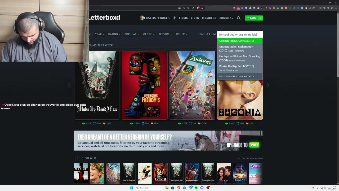Image resolution: width=339 pixels, height=191 pixels.
Task: Open the Avatar thumbnail in Just Reviewed
Action: (240, 173)
